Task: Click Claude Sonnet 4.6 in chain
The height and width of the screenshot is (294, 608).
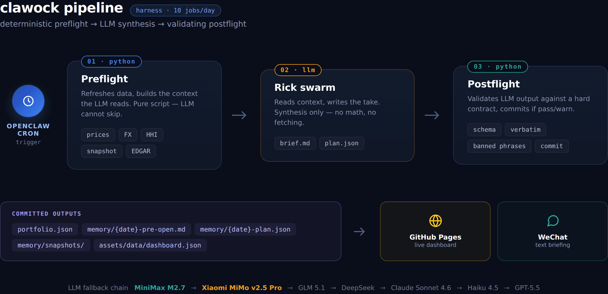Action: point(421,288)
